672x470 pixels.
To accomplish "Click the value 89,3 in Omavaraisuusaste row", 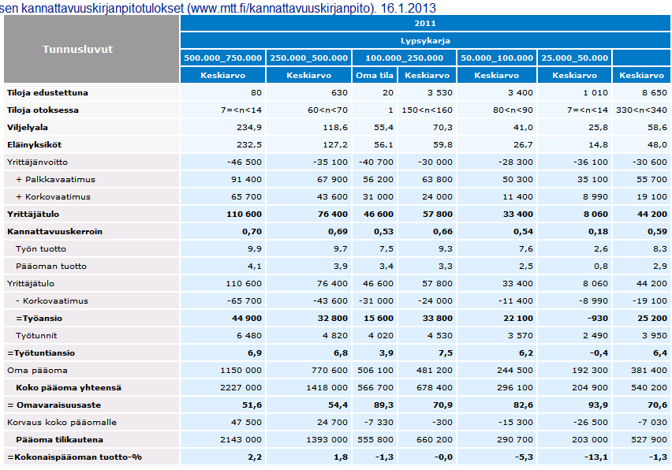I will click(383, 405).
